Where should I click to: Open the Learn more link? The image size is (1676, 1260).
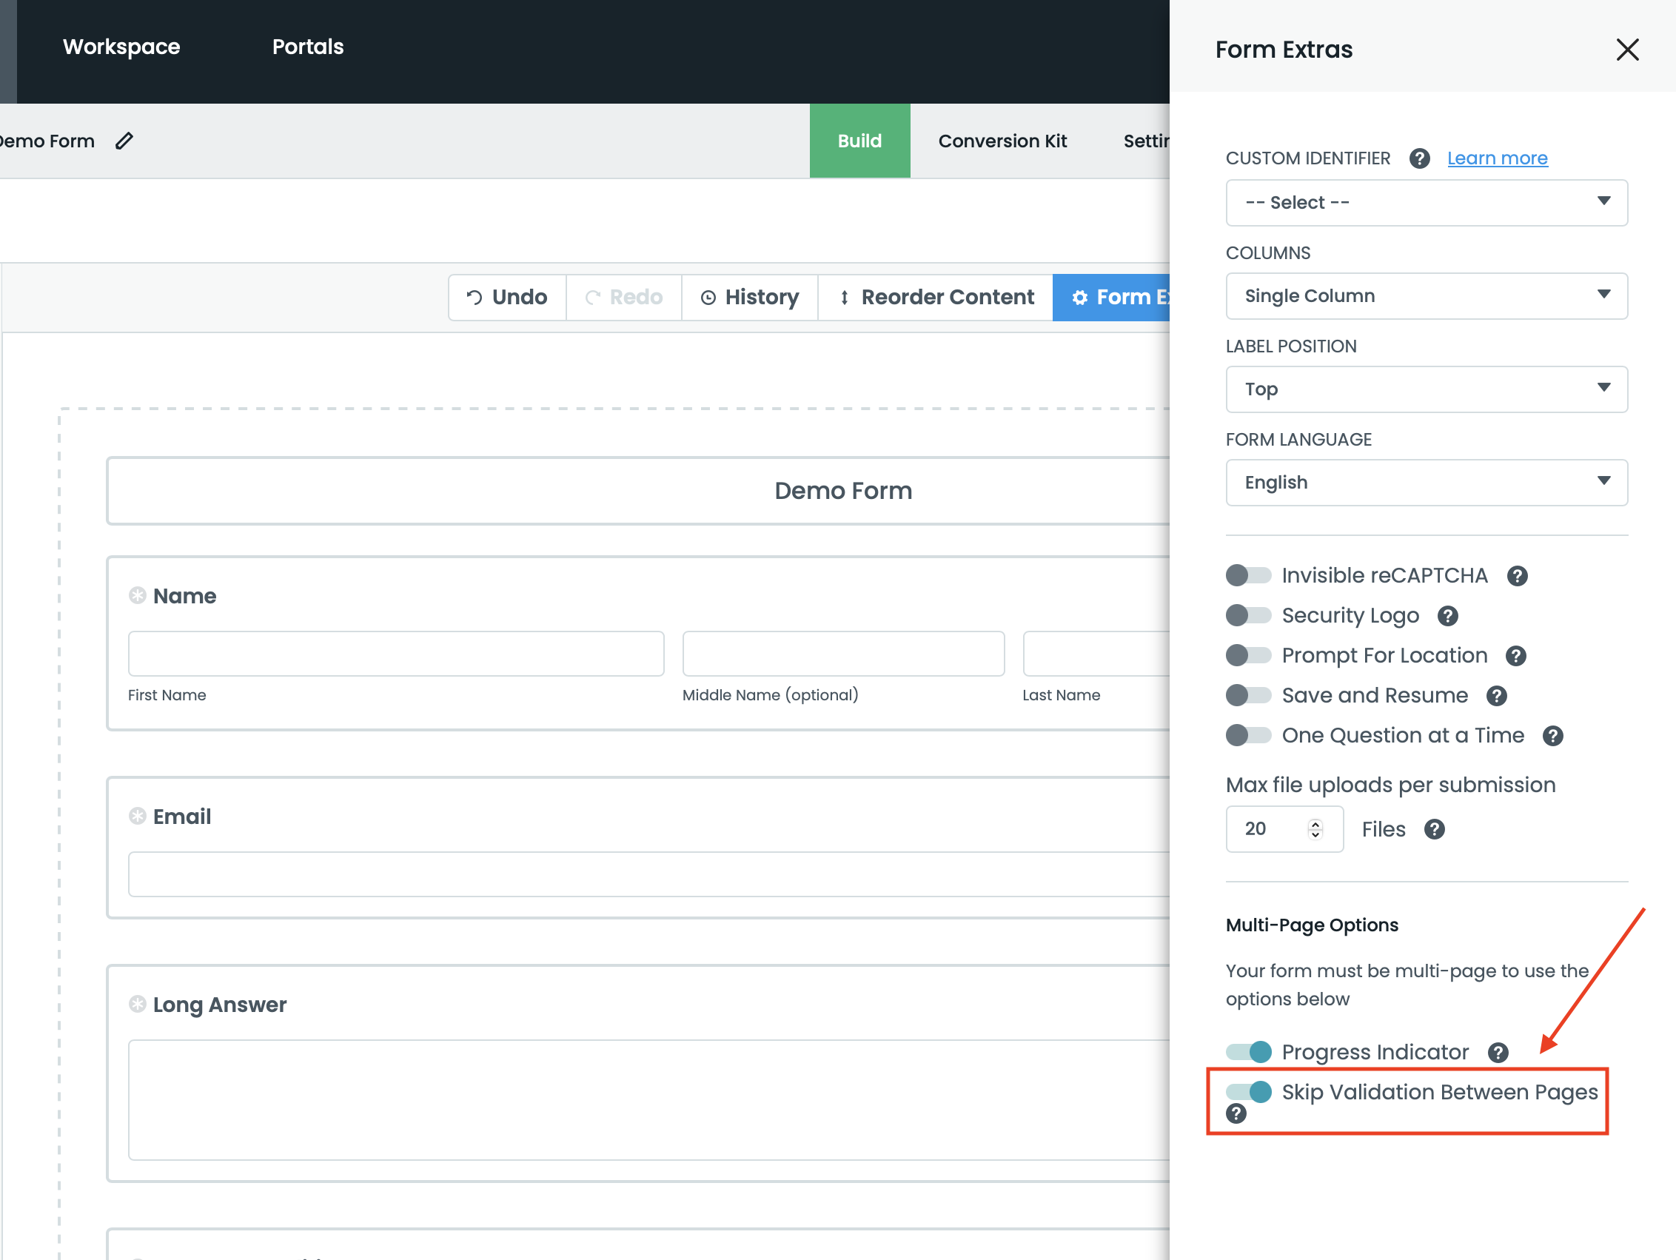[1496, 158]
